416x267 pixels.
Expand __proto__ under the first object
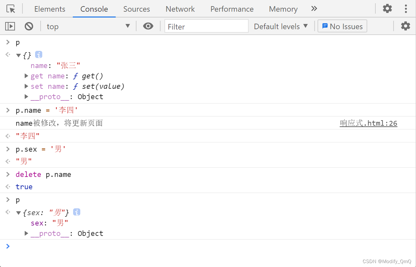27,97
